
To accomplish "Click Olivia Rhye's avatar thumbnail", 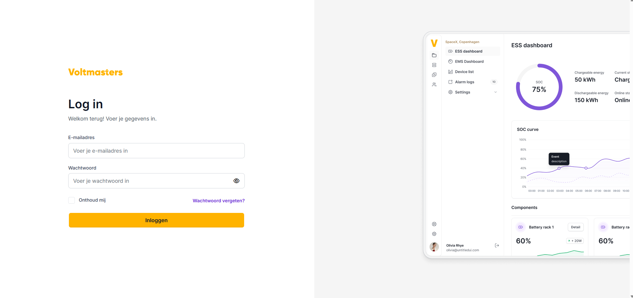I will [x=434, y=247].
